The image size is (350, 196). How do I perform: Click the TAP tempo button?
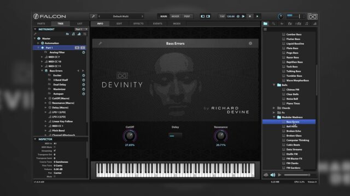point(222,16)
